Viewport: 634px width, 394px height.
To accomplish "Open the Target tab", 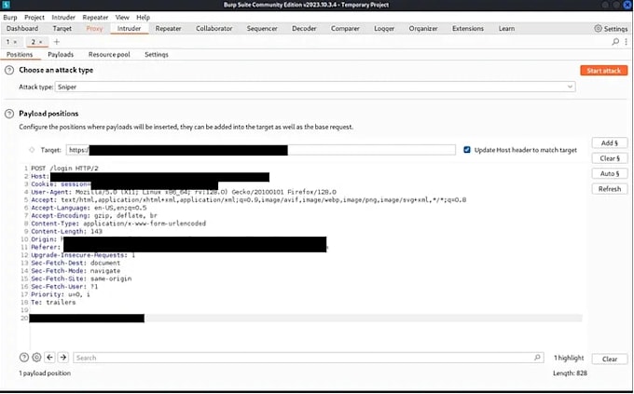I will click(x=62, y=28).
